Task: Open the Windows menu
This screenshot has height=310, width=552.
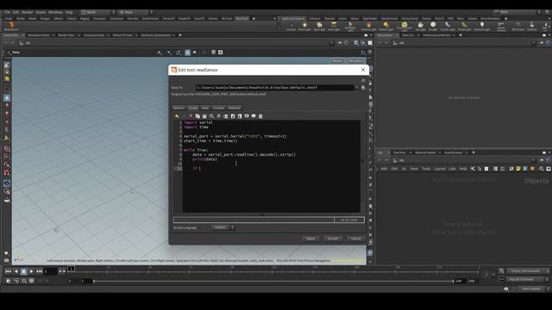Action: (55, 12)
